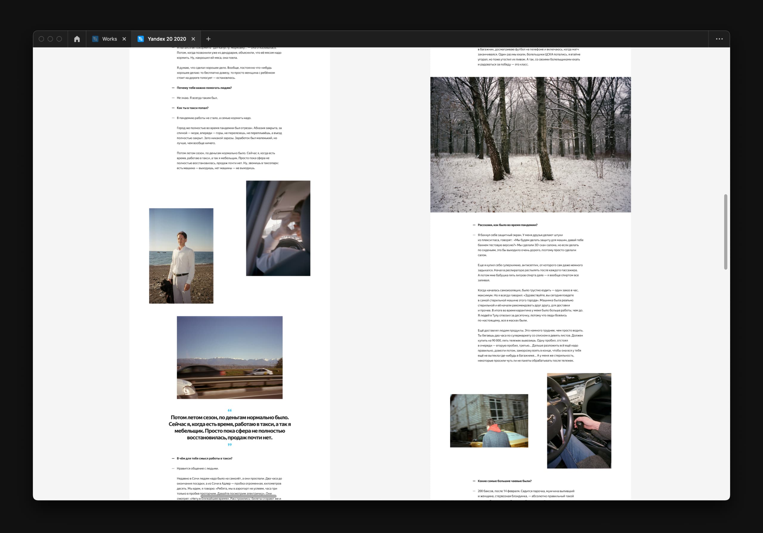763x533 pixels.
Task: Click answer 'Нравится общение с людьми.'
Action: click(x=197, y=468)
